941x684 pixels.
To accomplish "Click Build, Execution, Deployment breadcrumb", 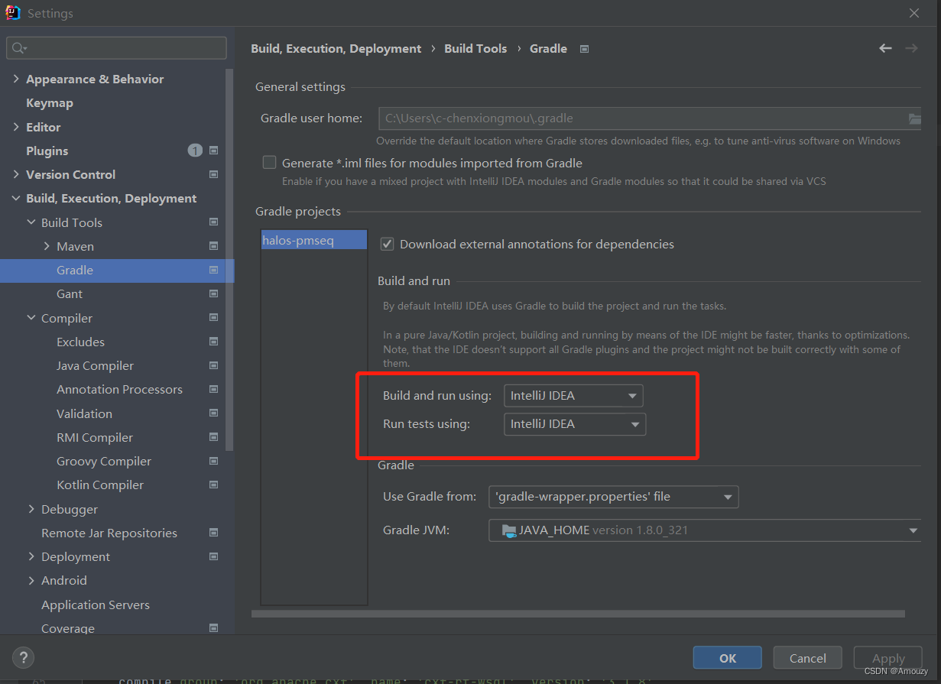I will coord(336,48).
